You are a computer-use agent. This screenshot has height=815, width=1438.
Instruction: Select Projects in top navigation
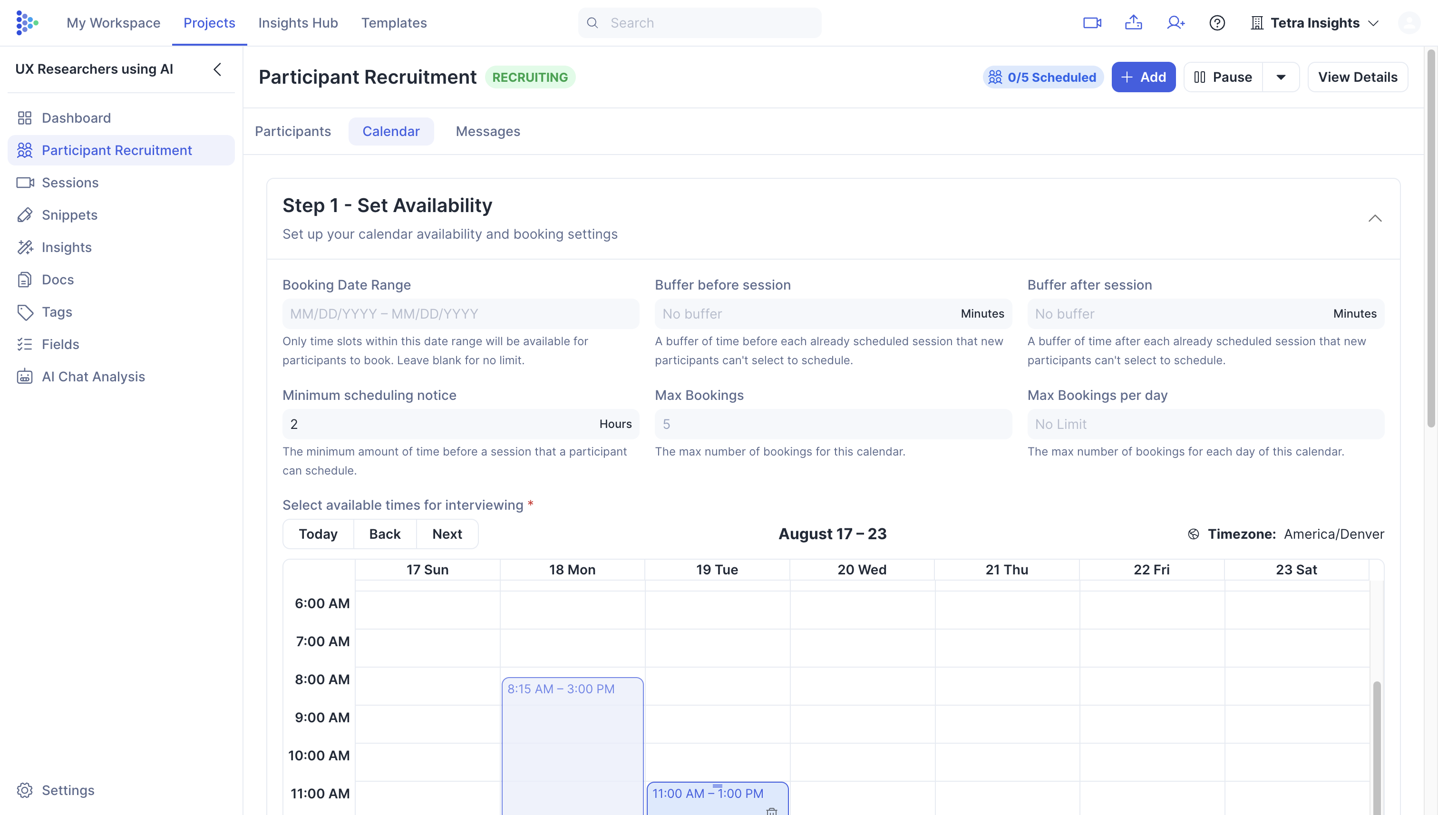tap(209, 23)
